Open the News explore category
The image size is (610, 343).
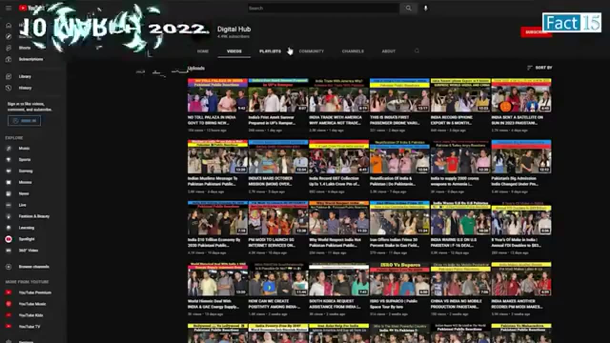[24, 193]
